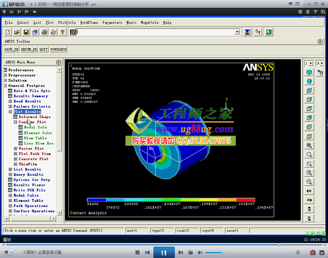This screenshot has width=328, height=258.
Task: Collapse the Plot Results node
Action: point(10,112)
